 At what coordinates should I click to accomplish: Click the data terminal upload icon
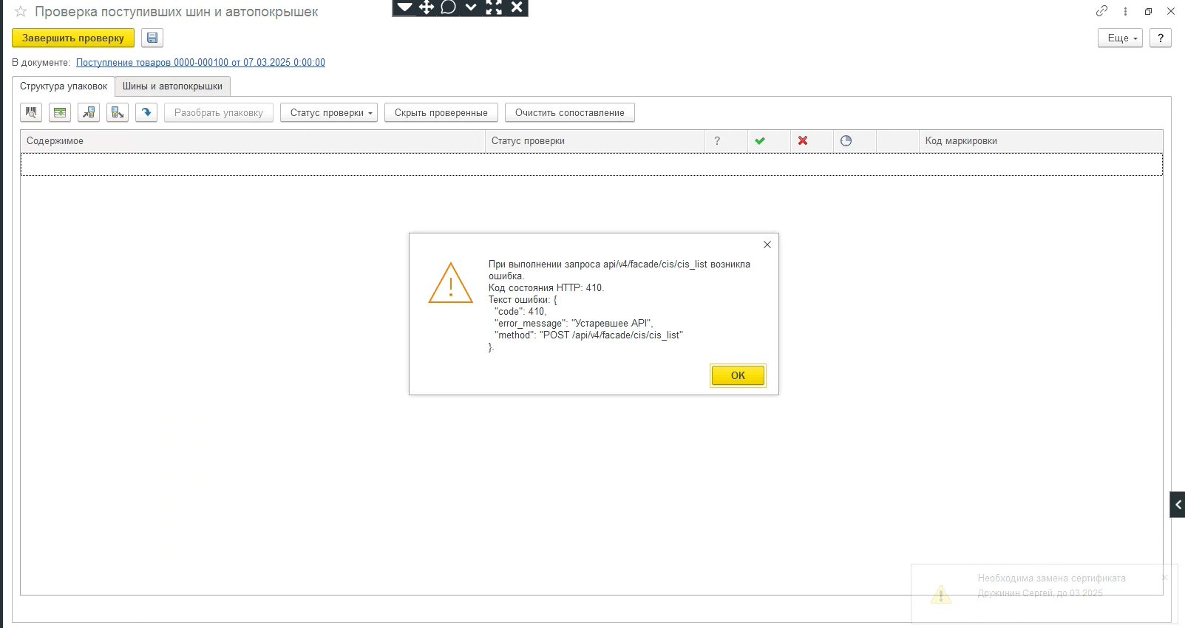pos(89,112)
